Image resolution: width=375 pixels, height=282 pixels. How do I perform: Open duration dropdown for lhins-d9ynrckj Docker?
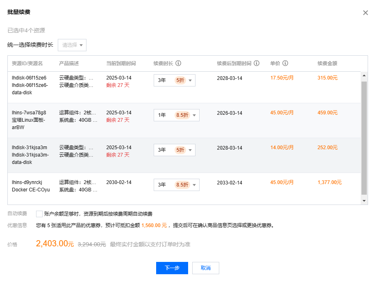coord(176,185)
